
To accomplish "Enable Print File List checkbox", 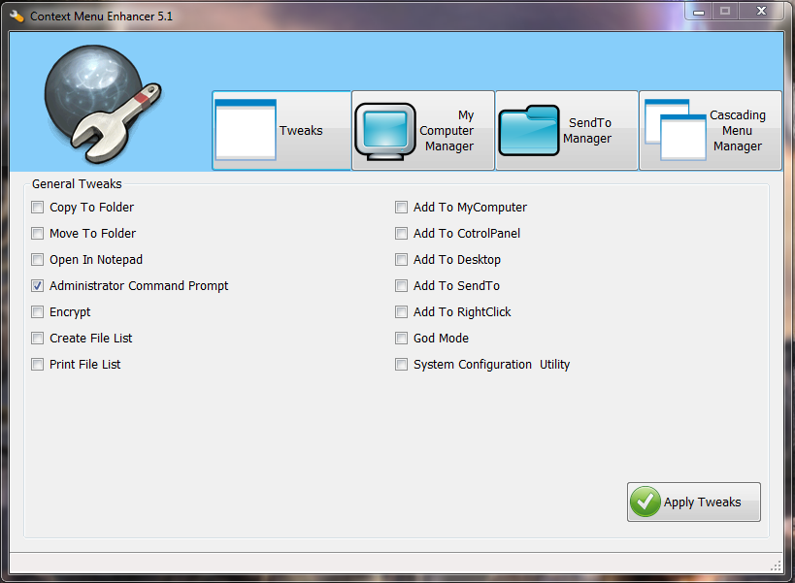I will pyautogui.click(x=38, y=365).
